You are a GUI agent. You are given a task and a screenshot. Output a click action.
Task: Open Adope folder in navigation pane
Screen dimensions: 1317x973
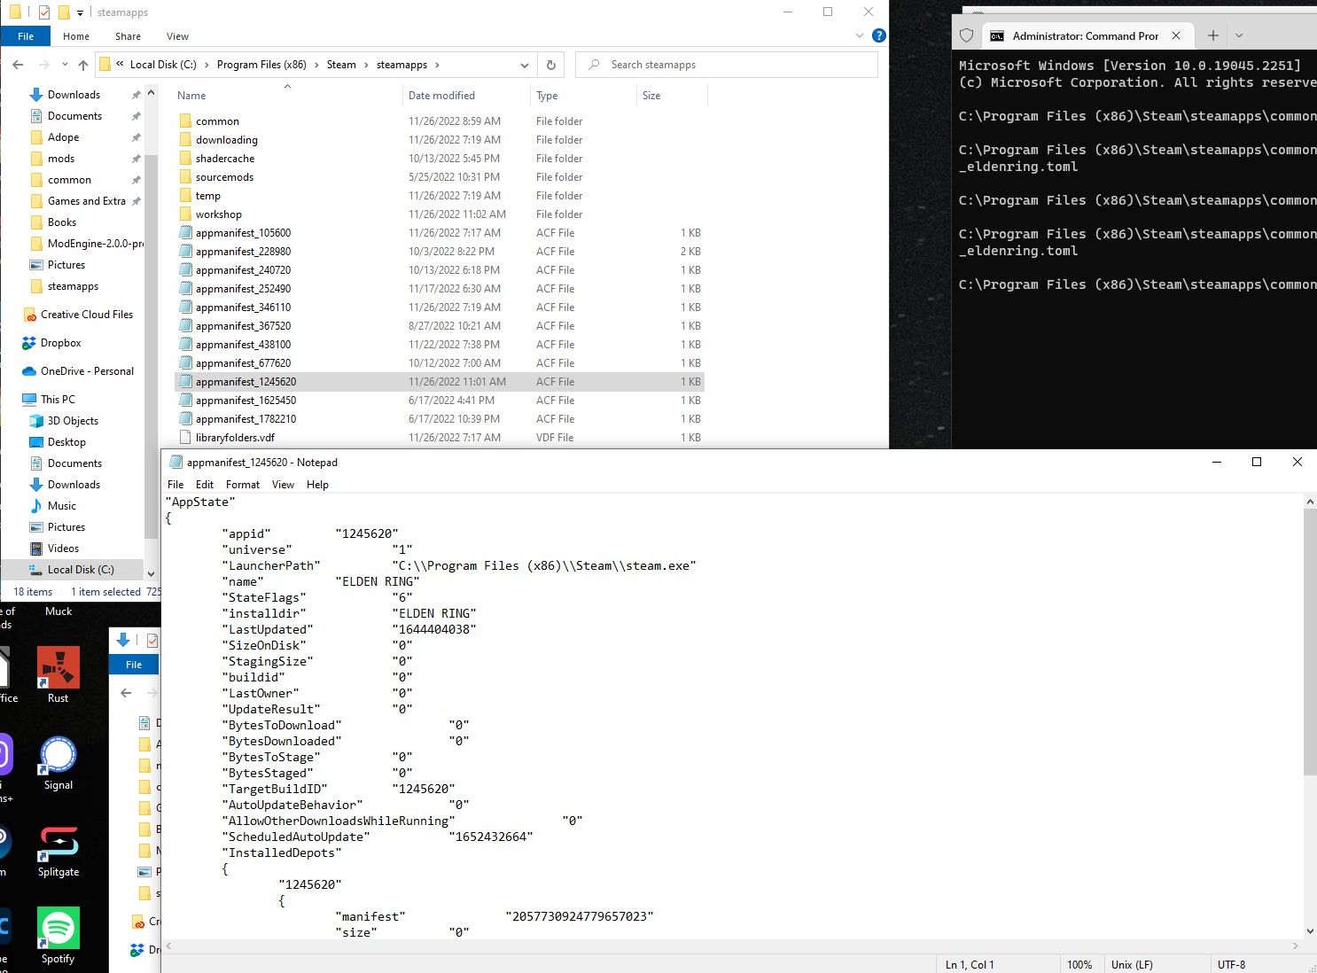click(x=63, y=137)
